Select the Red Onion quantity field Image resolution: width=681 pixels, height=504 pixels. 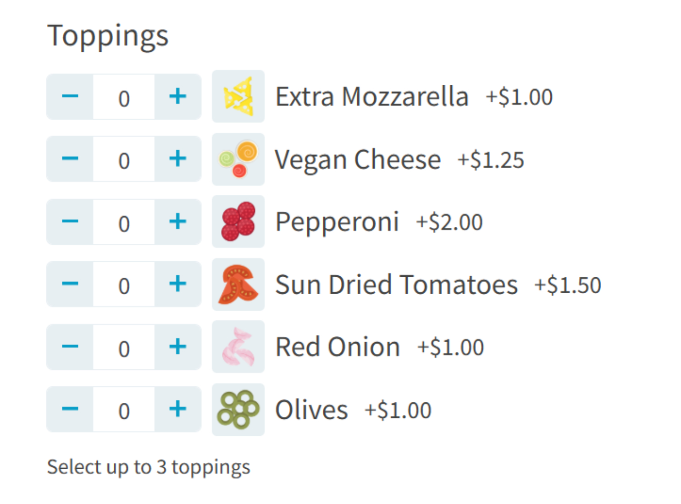pyautogui.click(x=124, y=347)
